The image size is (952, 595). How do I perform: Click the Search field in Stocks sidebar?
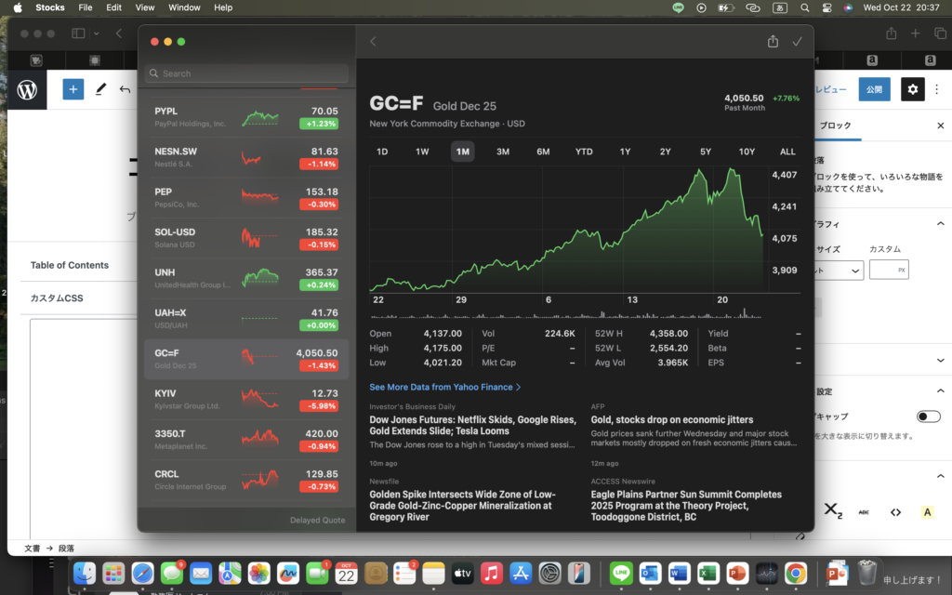click(247, 73)
